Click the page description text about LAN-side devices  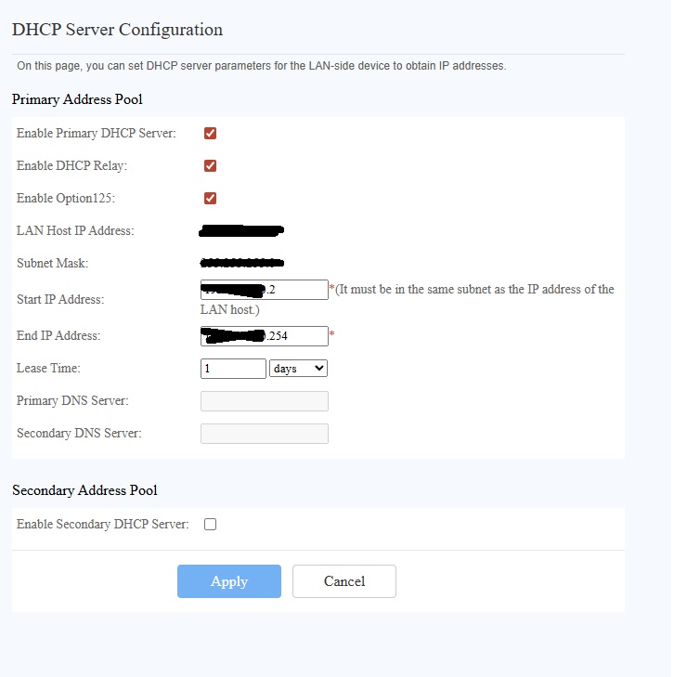[x=262, y=66]
